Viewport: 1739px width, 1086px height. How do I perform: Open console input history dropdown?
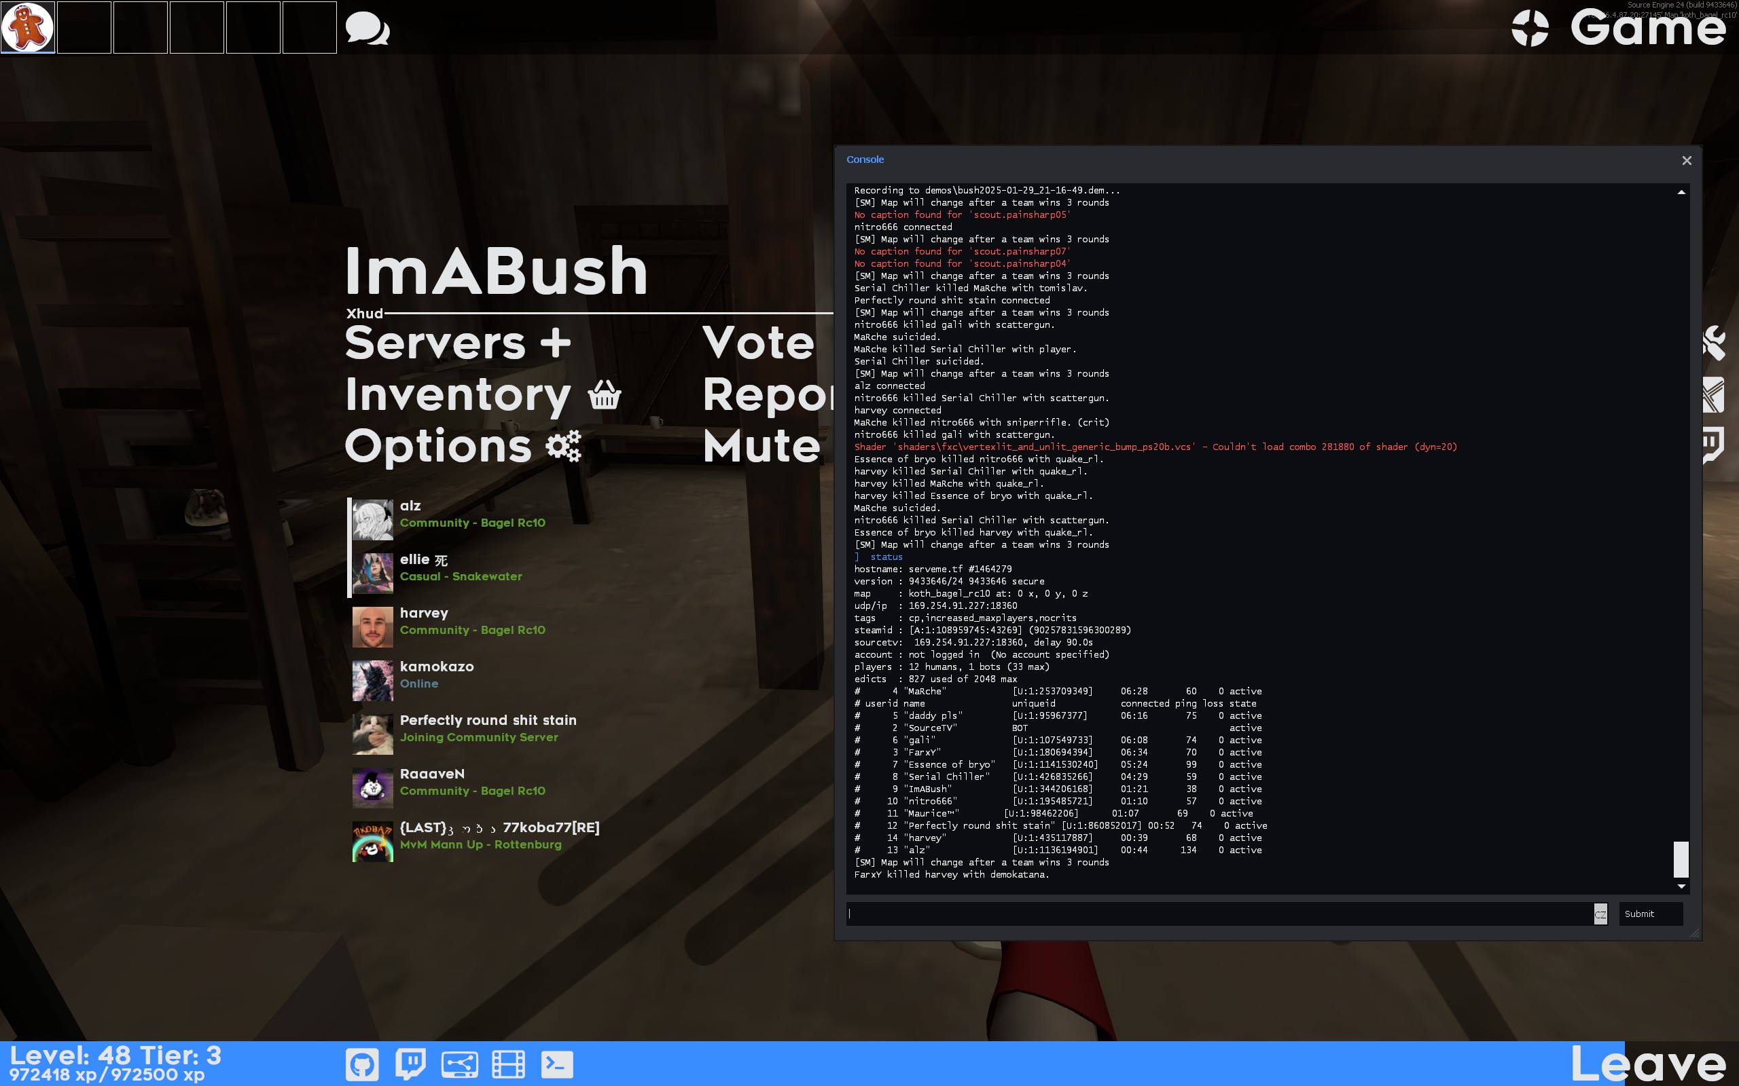coord(1600,914)
